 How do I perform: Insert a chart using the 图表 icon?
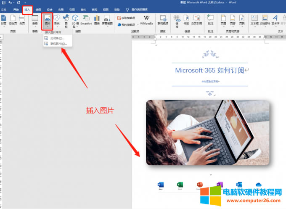(x=97, y=20)
